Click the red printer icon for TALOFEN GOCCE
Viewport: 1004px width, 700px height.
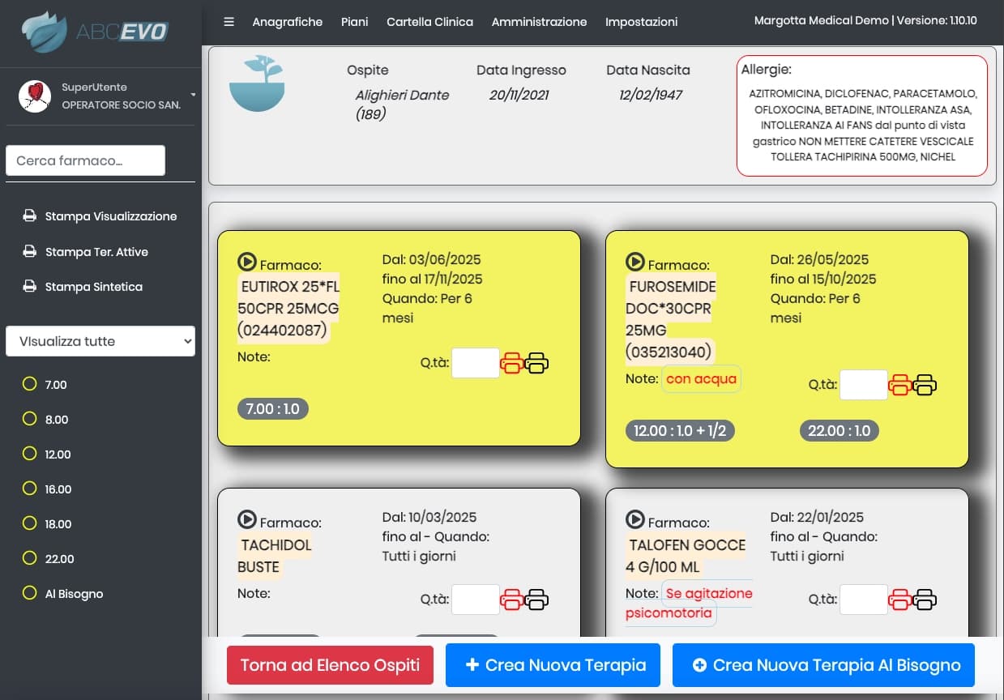tap(899, 600)
